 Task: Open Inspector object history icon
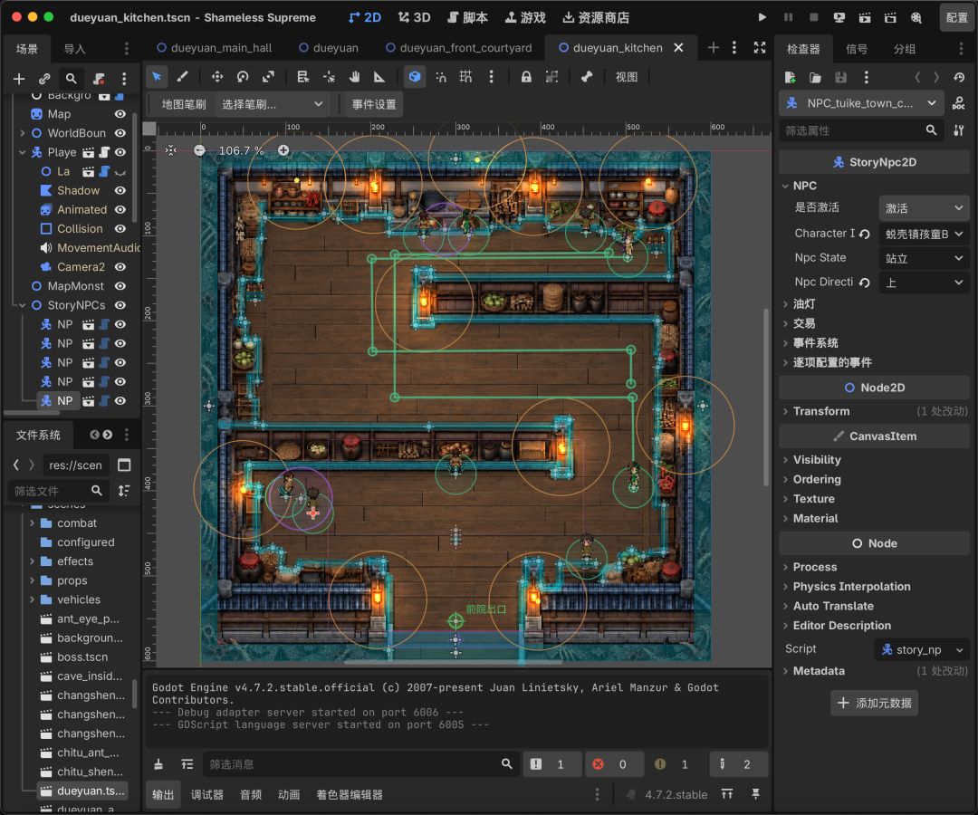point(959,77)
